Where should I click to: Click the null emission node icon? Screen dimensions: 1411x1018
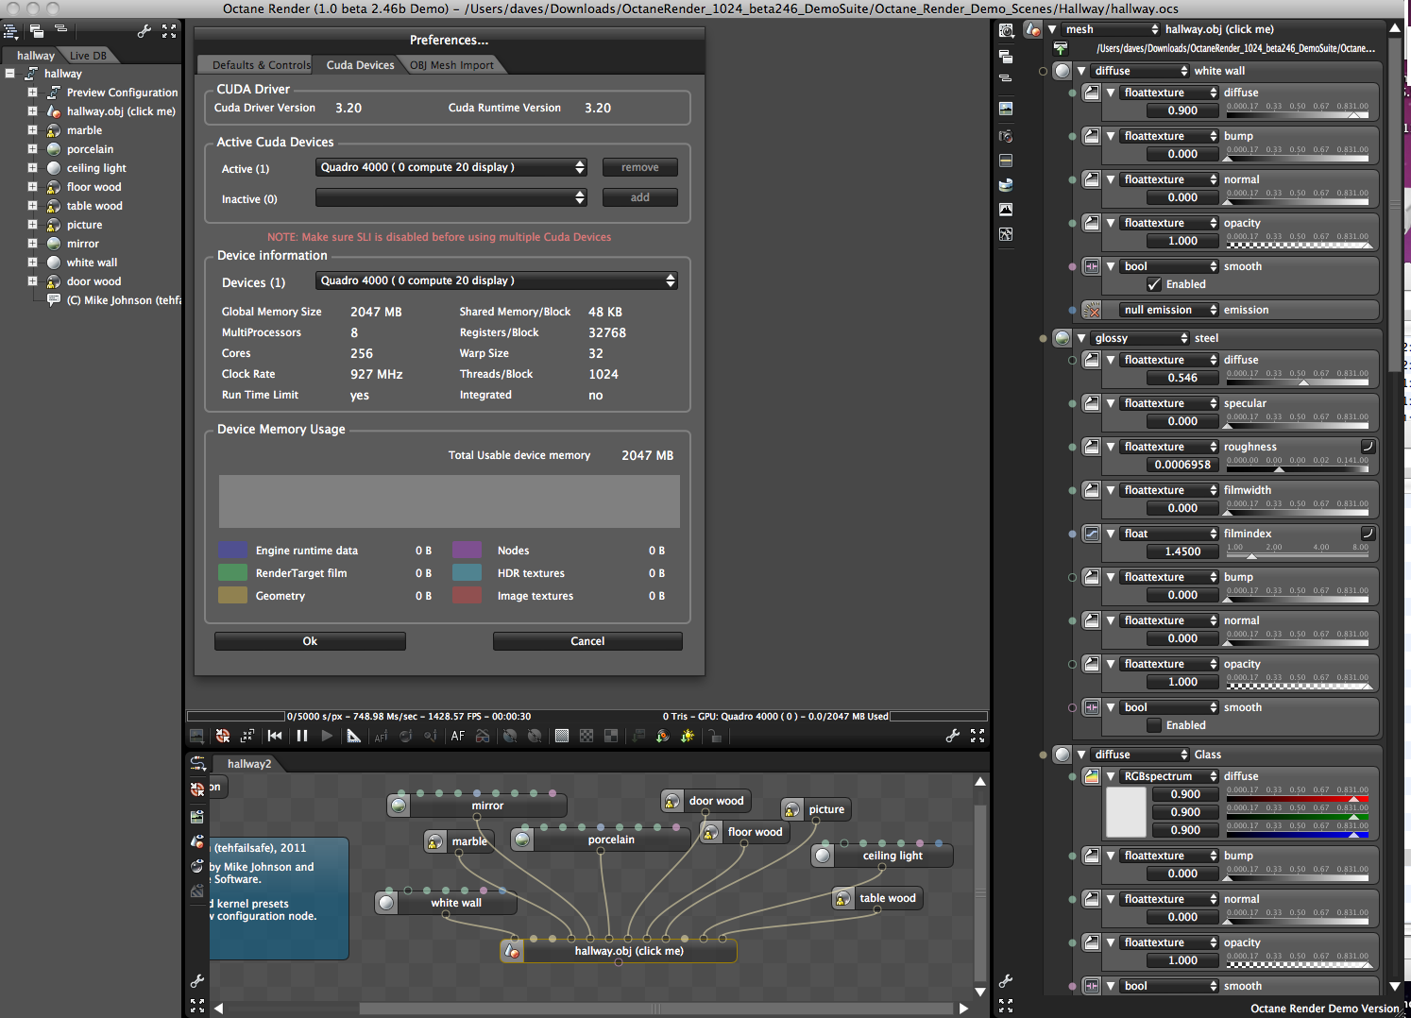[1092, 310]
